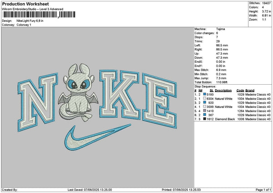Click the 'Stops:' label
273x193 pixels.
pos(199,37)
